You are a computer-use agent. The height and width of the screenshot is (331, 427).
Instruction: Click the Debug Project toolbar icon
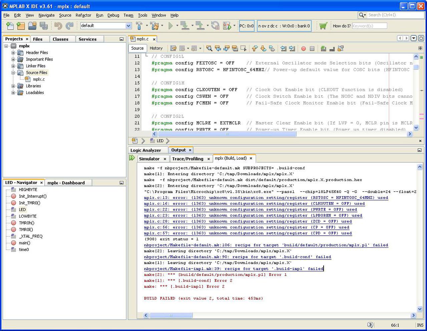[x=227, y=26]
